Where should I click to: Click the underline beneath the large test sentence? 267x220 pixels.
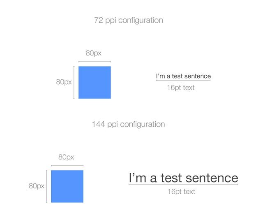(x=183, y=184)
